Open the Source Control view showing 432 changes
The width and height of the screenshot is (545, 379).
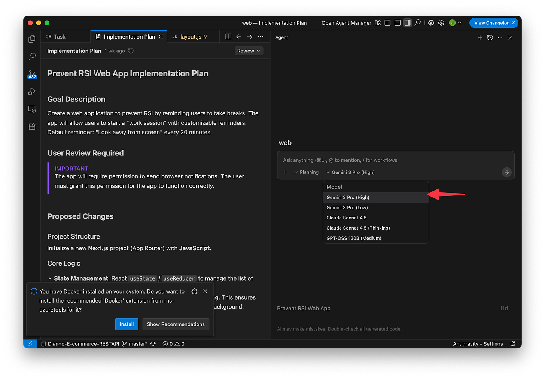(x=32, y=74)
